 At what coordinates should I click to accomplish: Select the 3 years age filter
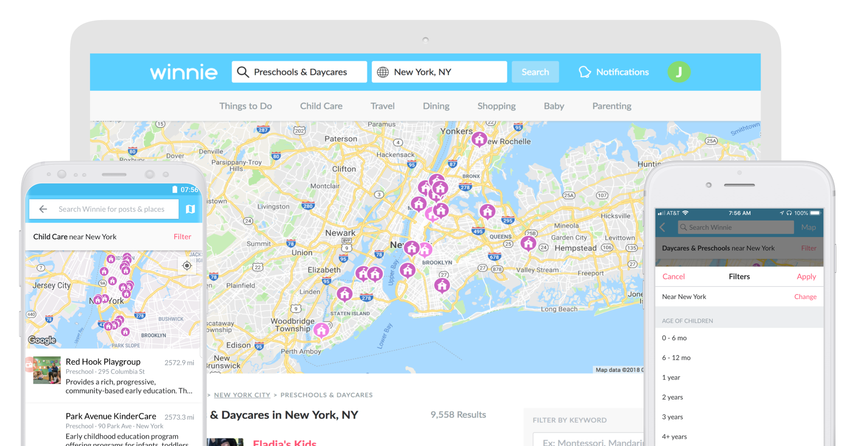(739, 417)
